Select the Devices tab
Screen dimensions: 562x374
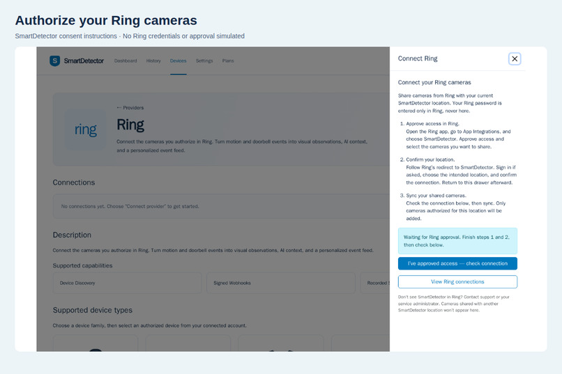pos(178,61)
